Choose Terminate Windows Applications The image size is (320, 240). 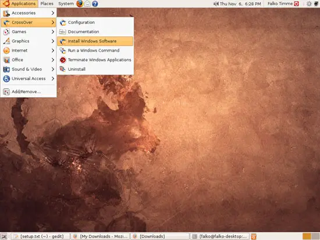[95, 60]
